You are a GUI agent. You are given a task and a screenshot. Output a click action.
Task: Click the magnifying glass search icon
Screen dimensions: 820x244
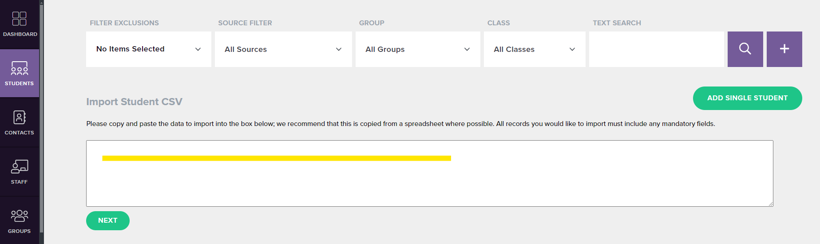coord(745,49)
